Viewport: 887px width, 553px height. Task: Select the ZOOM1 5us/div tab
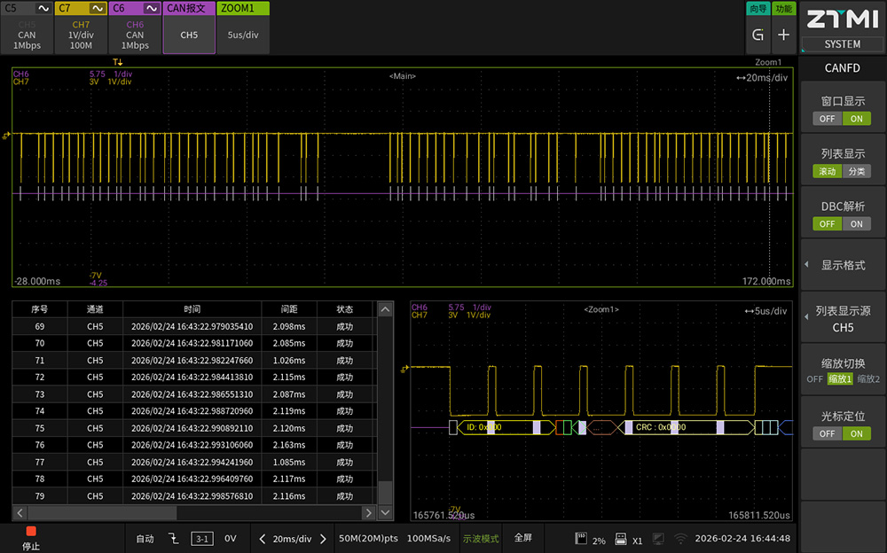click(243, 28)
